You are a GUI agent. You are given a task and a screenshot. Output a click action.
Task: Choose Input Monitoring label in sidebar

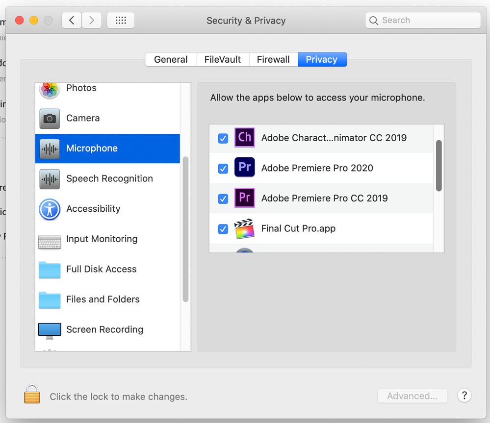pyautogui.click(x=102, y=239)
